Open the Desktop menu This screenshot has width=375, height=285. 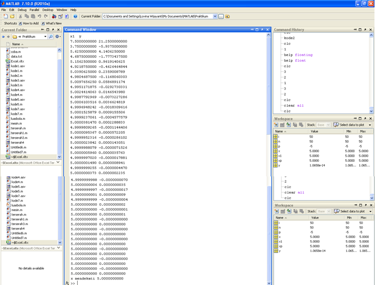click(48, 10)
